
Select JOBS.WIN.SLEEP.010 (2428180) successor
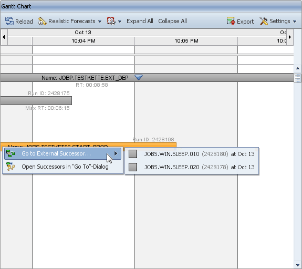click(x=192, y=154)
